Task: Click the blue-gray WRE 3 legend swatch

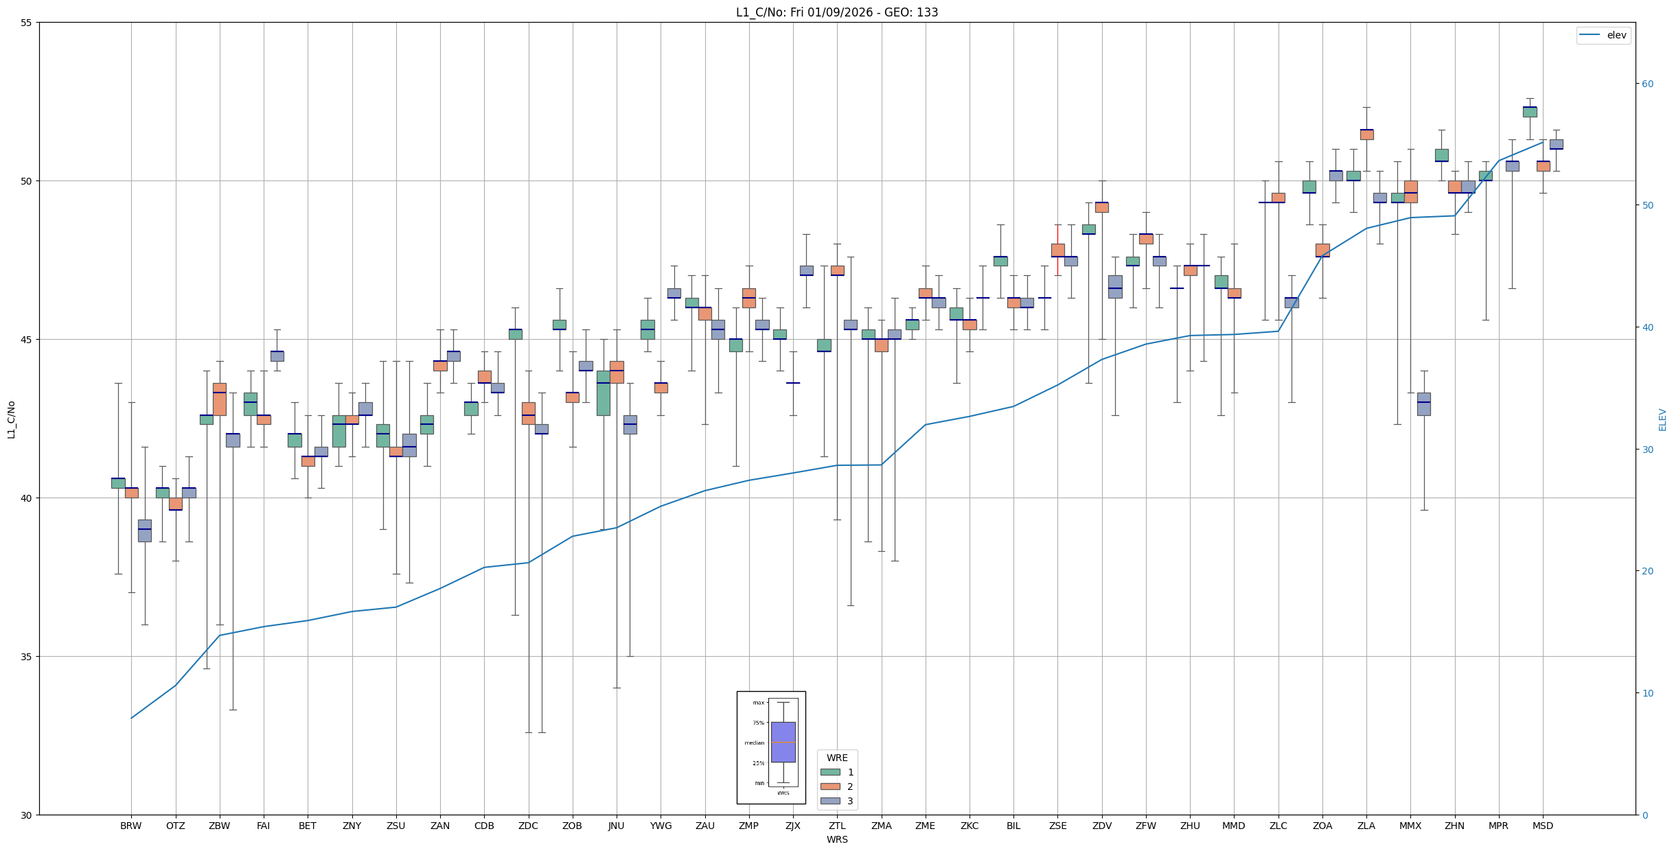Action: coord(829,801)
